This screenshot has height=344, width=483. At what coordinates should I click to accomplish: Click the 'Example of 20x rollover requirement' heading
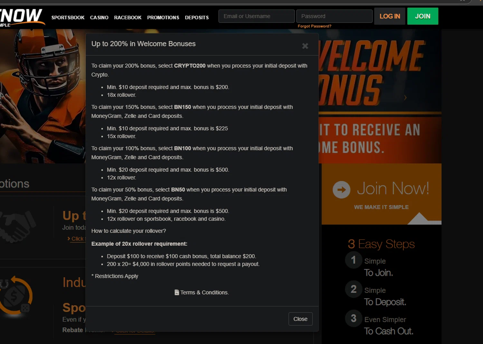[x=139, y=244]
